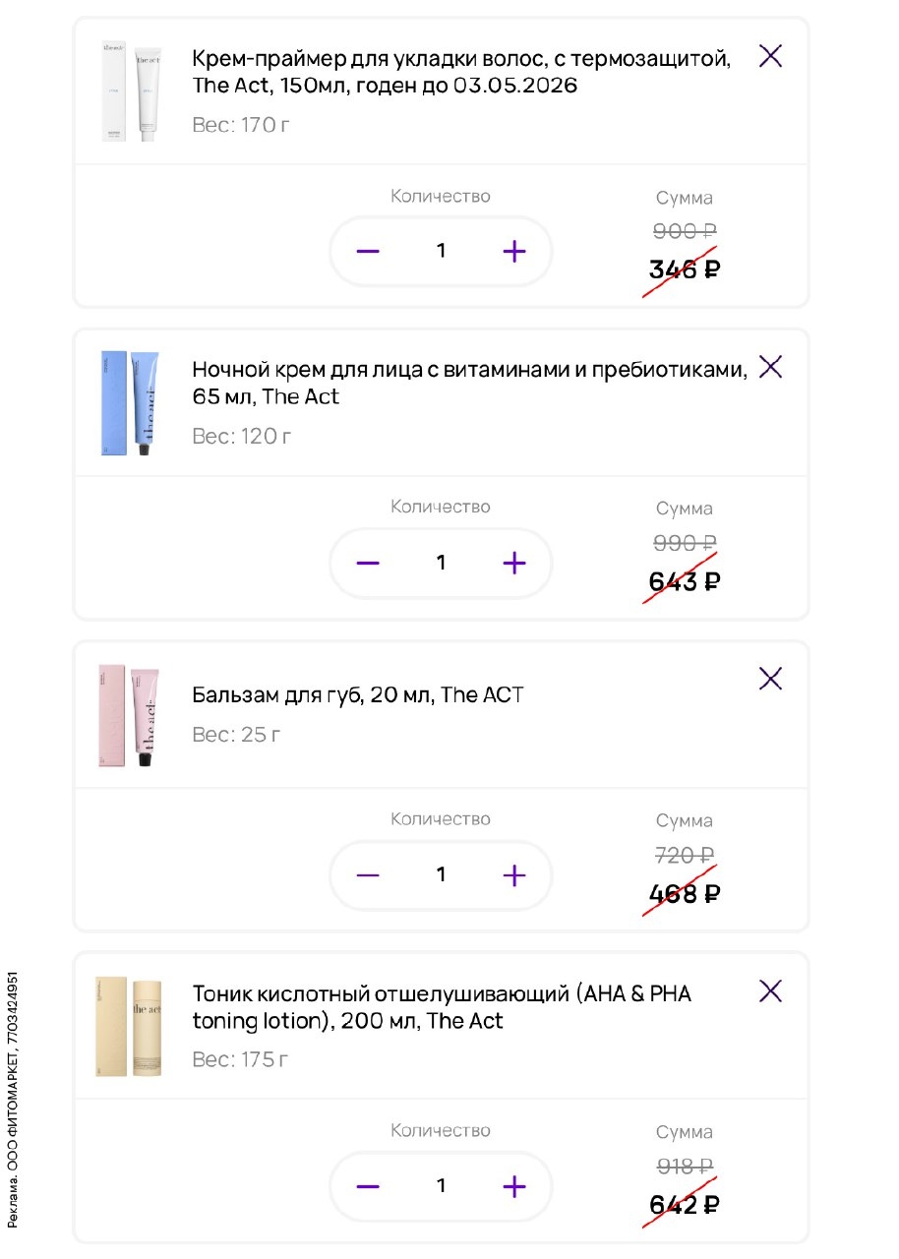Open the blue night cream product thumbnail
This screenshot has width=899, height=1259.
tap(130, 403)
